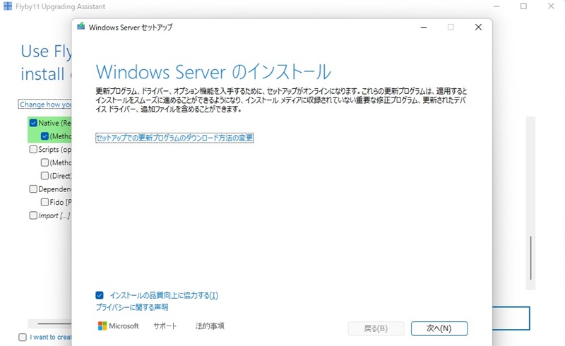The width and height of the screenshot is (565, 346).
Task: Open セットアップでの更新プログラムのダウンロード方法の変更 link
Action: tap(174, 138)
